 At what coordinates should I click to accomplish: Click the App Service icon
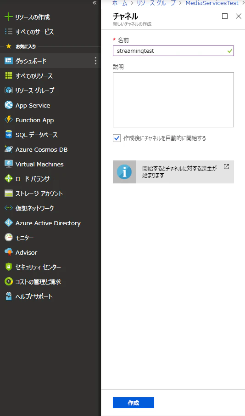coord(8,105)
